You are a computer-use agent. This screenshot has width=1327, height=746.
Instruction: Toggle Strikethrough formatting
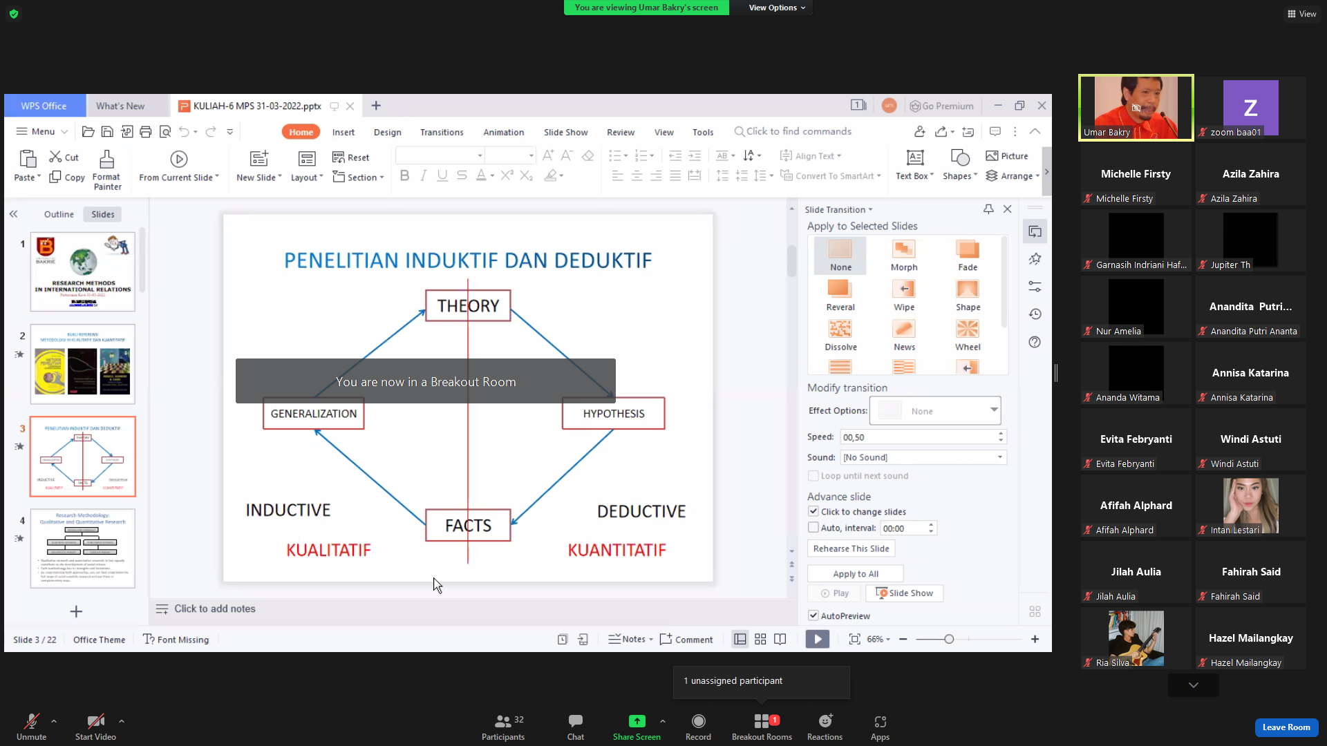point(462,176)
